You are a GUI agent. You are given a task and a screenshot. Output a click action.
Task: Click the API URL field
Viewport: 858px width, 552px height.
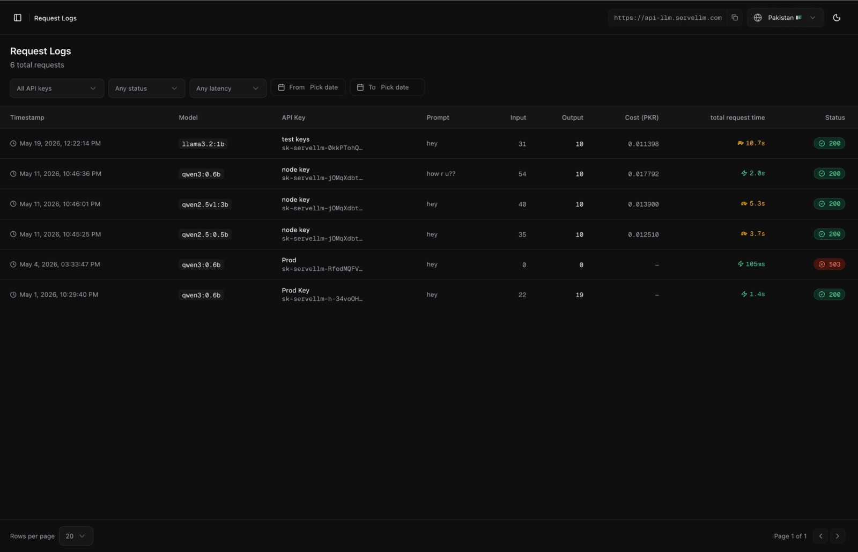pyautogui.click(x=668, y=18)
